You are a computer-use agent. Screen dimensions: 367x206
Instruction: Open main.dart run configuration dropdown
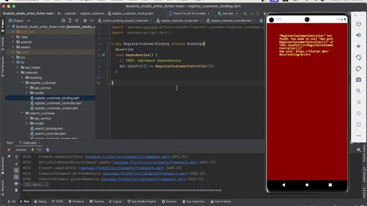point(228,14)
